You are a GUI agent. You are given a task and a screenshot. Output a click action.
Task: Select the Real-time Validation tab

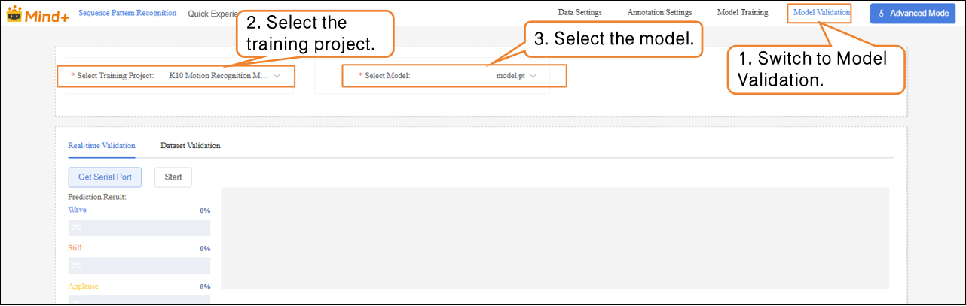click(102, 146)
